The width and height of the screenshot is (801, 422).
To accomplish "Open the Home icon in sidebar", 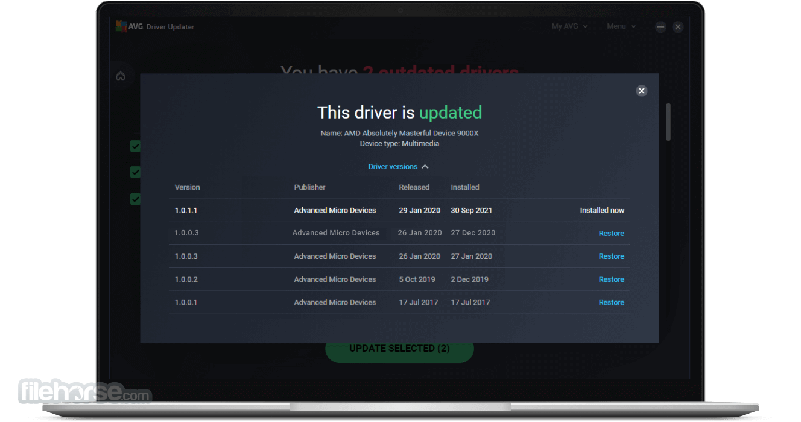I will (x=121, y=76).
